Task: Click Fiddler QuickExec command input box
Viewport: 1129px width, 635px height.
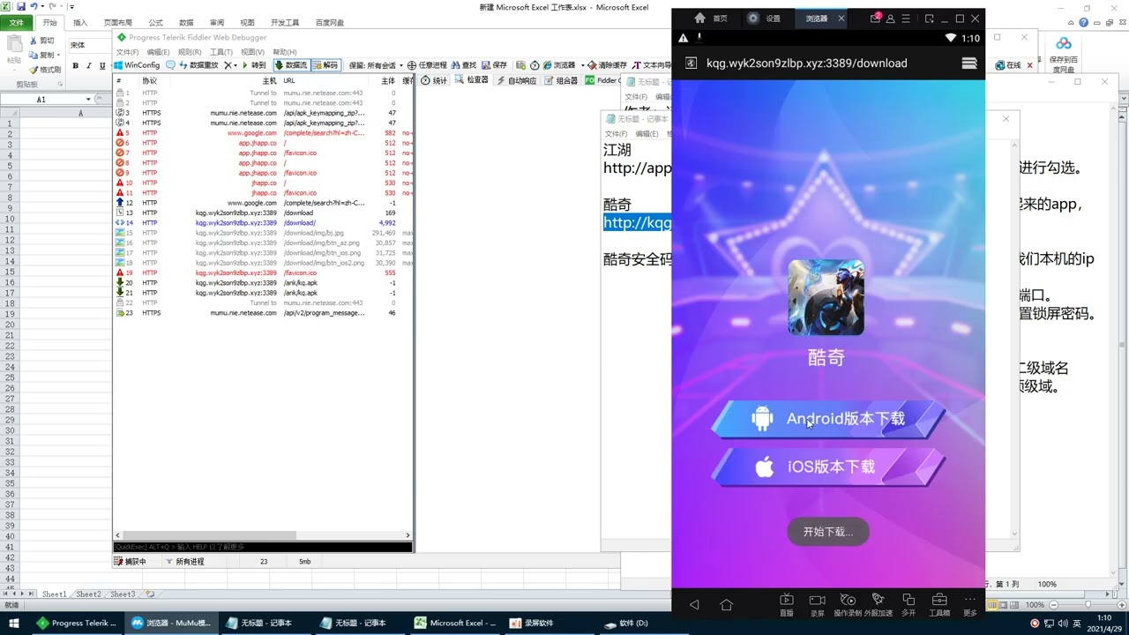Action: click(x=263, y=547)
